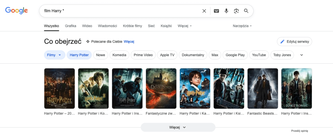Click the magnifying glass search icon
This screenshot has width=333, height=136.
(x=246, y=11)
